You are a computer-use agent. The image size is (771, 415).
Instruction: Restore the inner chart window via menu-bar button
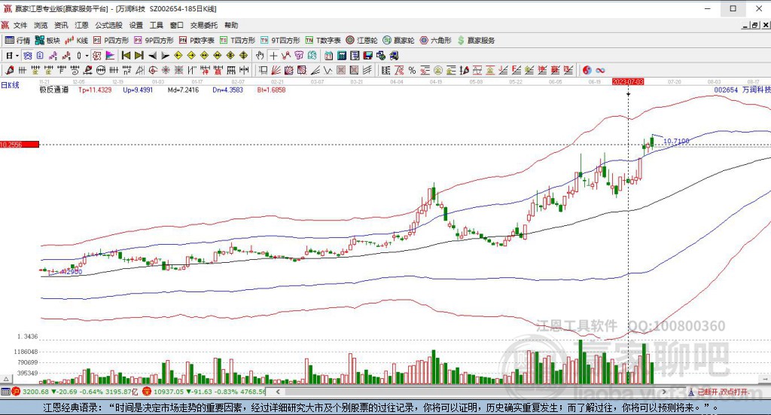(755, 25)
